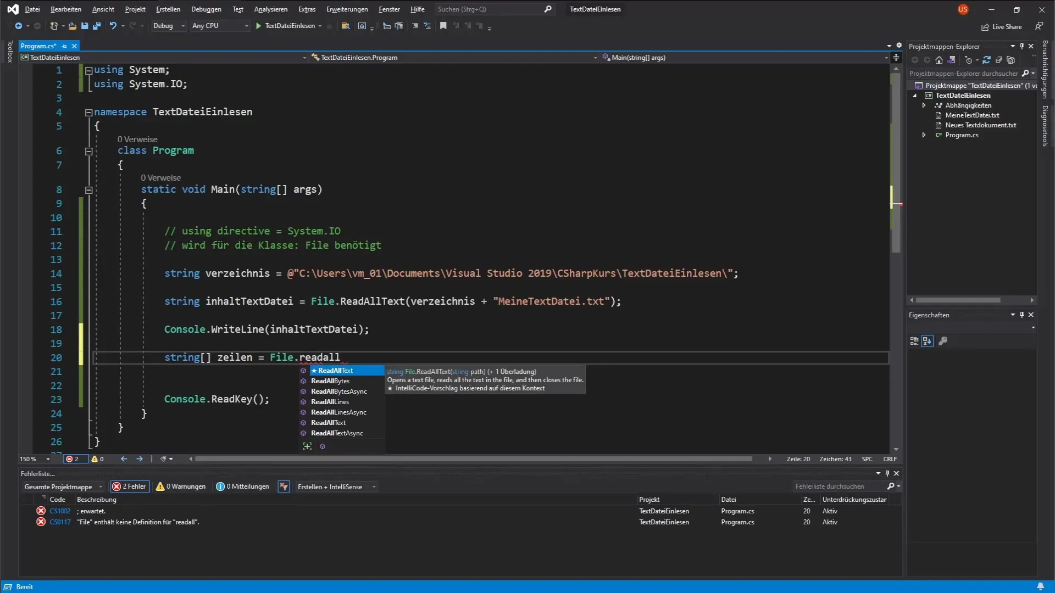
Task: Open the Erstellen + IntelliSense dropdown
Action: (x=336, y=486)
